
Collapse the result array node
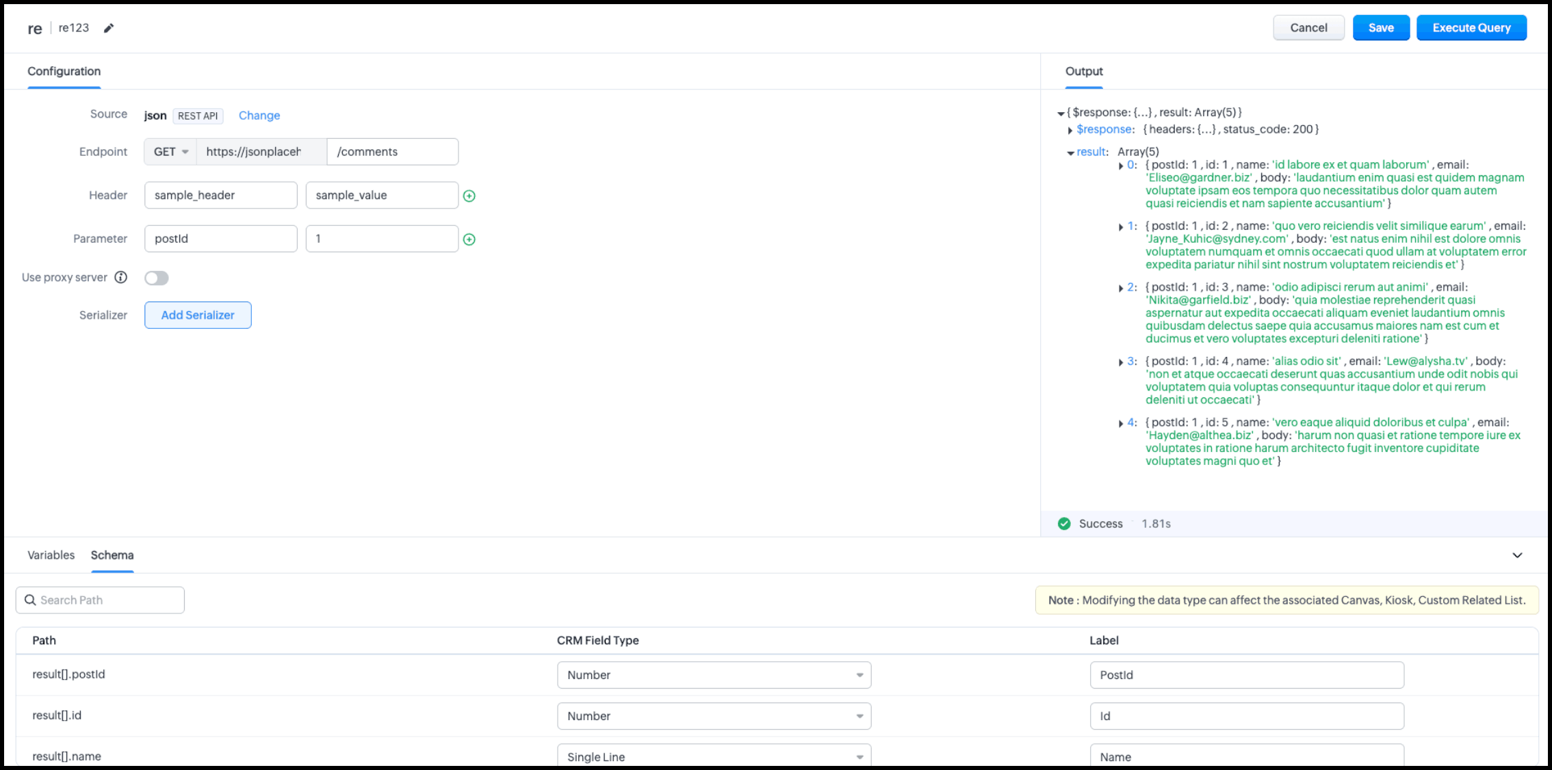(x=1070, y=152)
